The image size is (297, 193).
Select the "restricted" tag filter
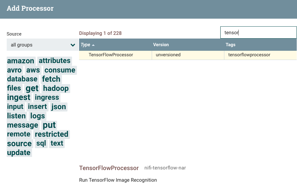tap(52, 134)
